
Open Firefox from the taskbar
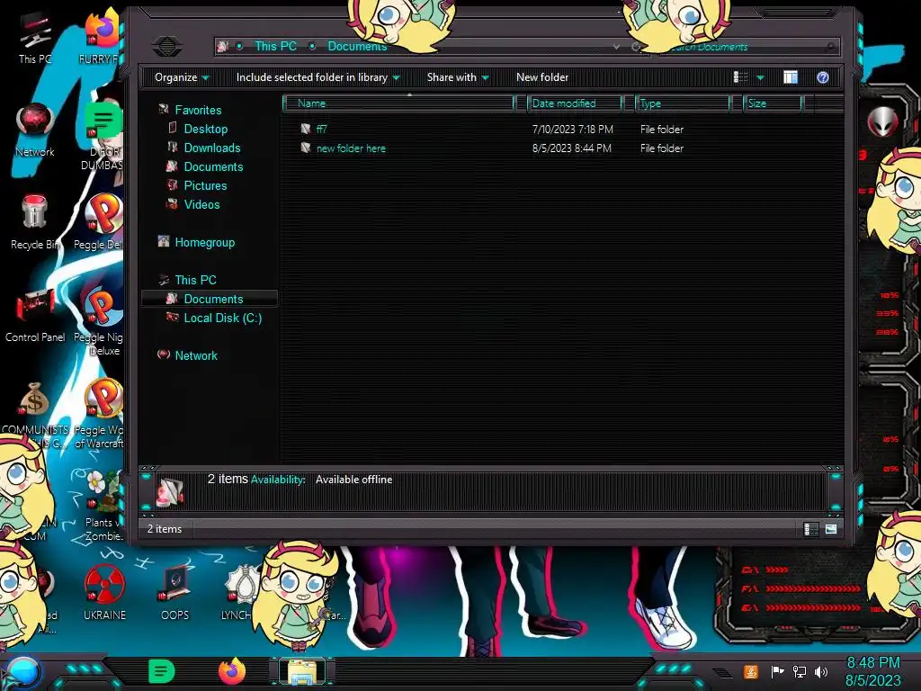point(232,671)
